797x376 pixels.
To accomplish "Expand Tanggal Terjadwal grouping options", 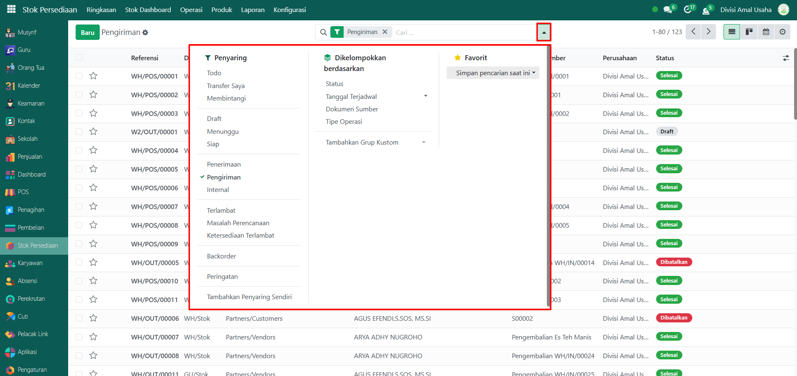I will click(425, 96).
